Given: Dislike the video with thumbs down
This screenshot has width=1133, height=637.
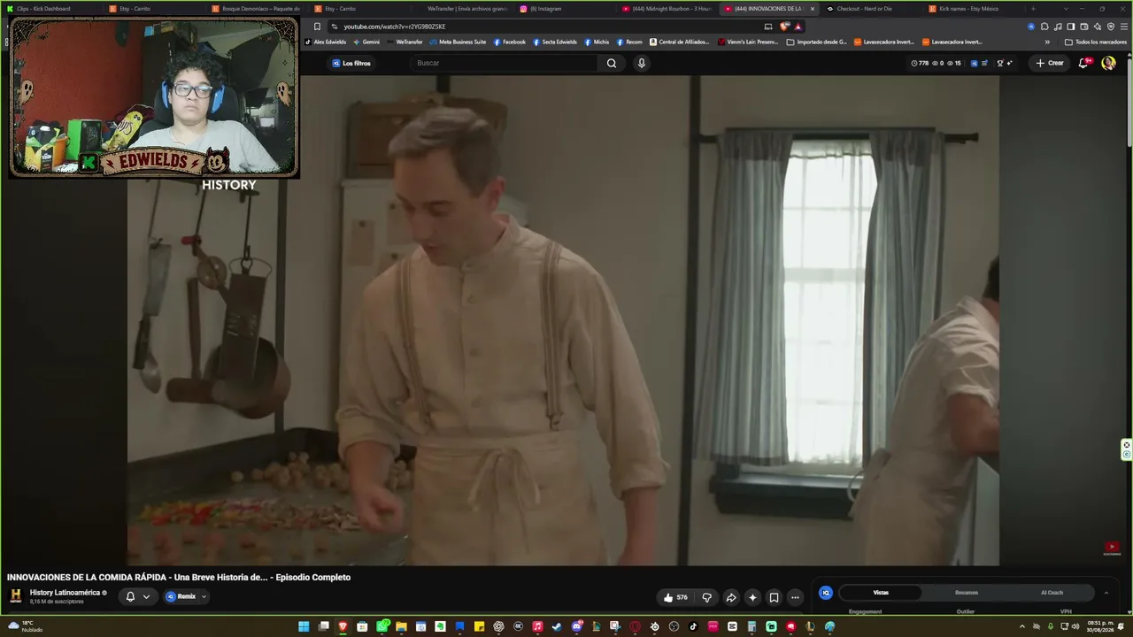Looking at the screenshot, I should 706,597.
